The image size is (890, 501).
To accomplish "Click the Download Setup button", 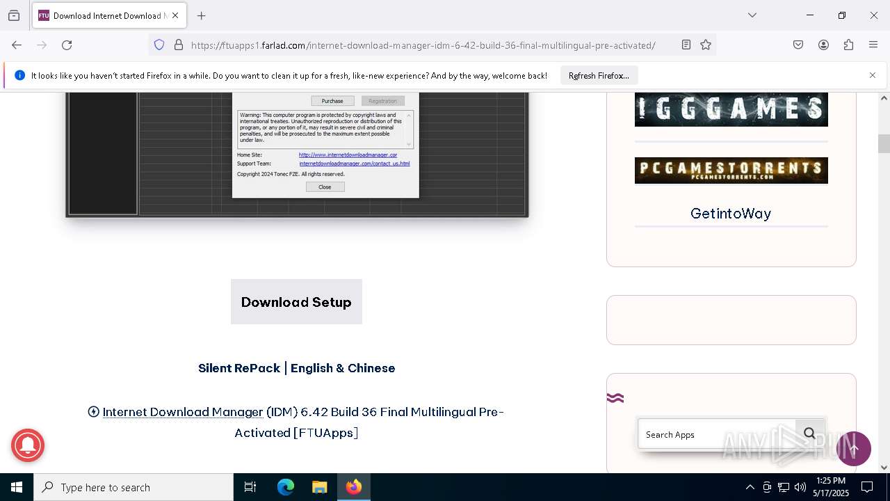I will [x=296, y=302].
